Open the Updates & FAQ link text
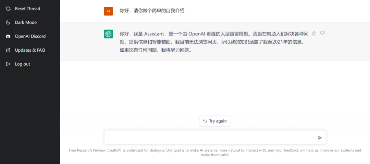The height and width of the screenshot is (164, 370). click(30, 50)
